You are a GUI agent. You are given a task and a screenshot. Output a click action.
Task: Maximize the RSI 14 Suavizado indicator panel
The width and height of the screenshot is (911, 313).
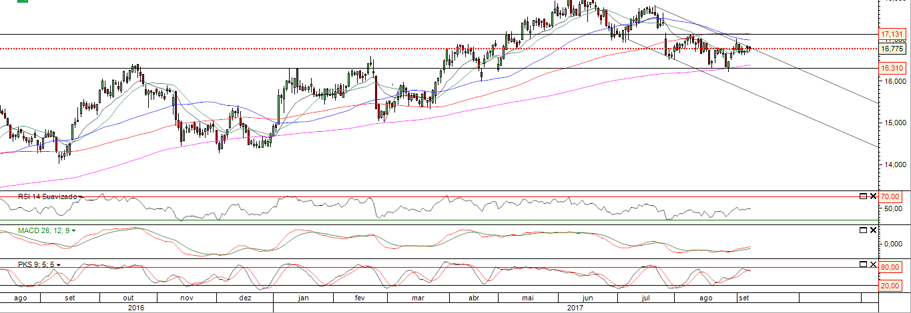[862, 196]
